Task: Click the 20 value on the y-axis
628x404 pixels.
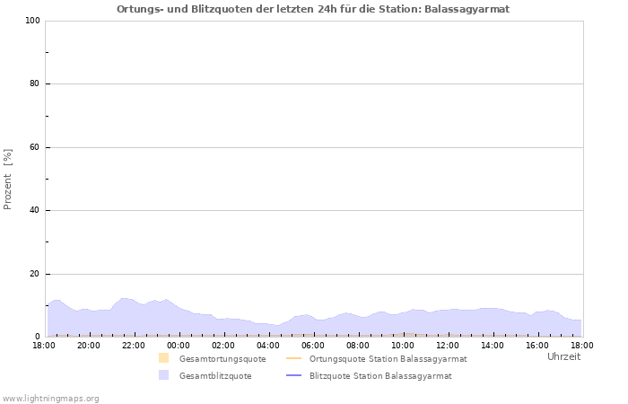Action: 35,274
